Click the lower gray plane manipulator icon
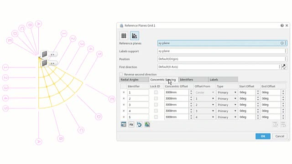 pos(44,63)
